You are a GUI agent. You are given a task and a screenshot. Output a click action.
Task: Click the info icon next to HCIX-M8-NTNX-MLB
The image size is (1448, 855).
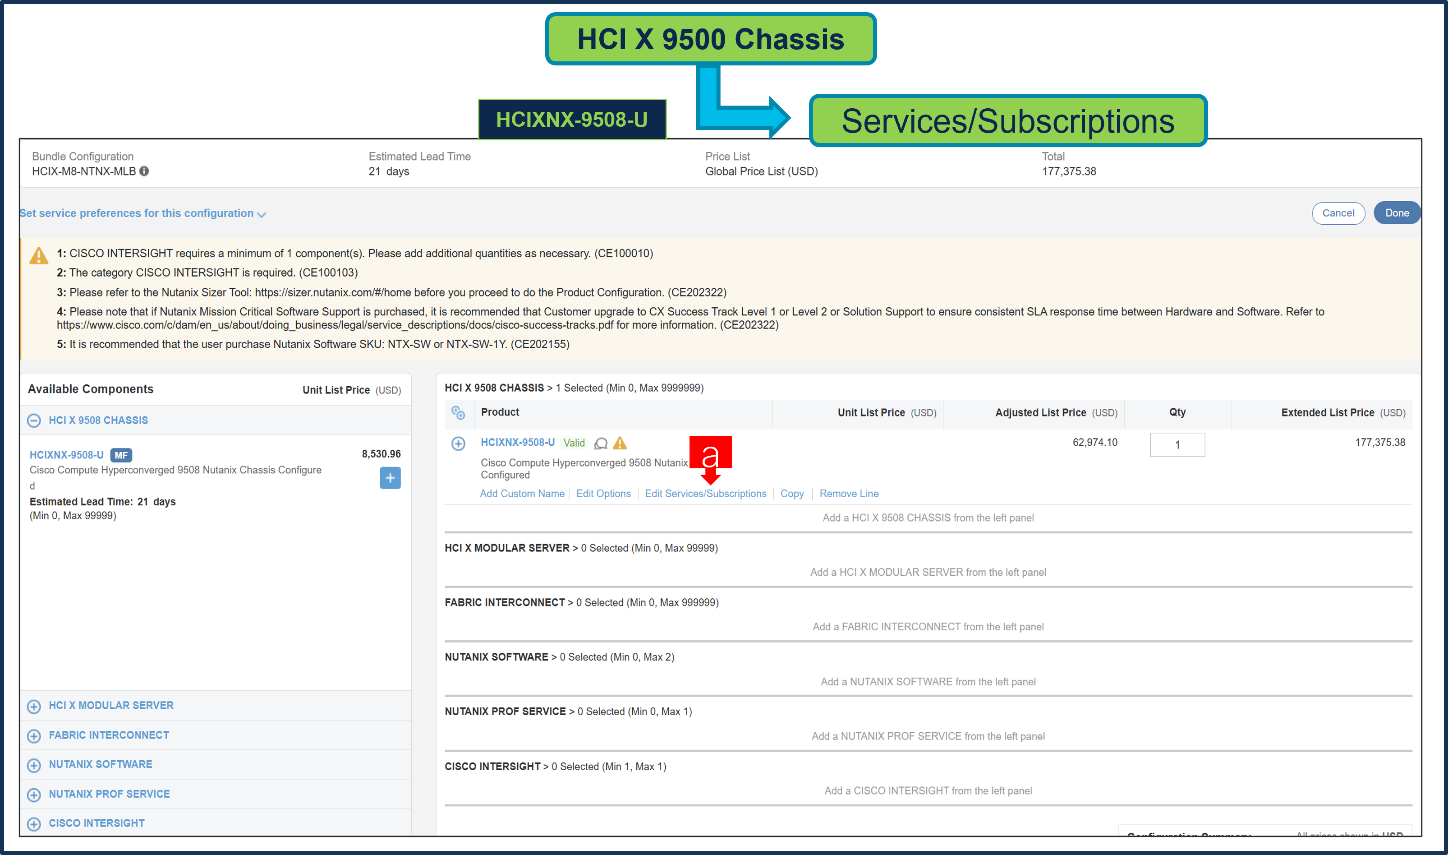coord(143,171)
